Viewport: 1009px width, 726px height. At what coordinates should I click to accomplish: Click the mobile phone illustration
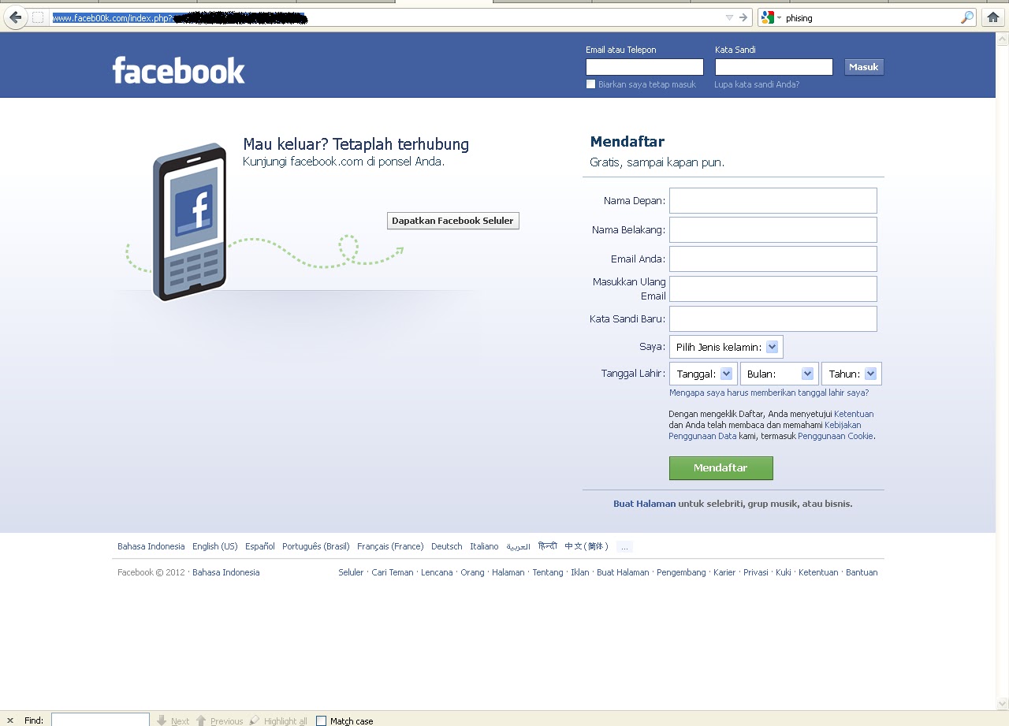189,222
